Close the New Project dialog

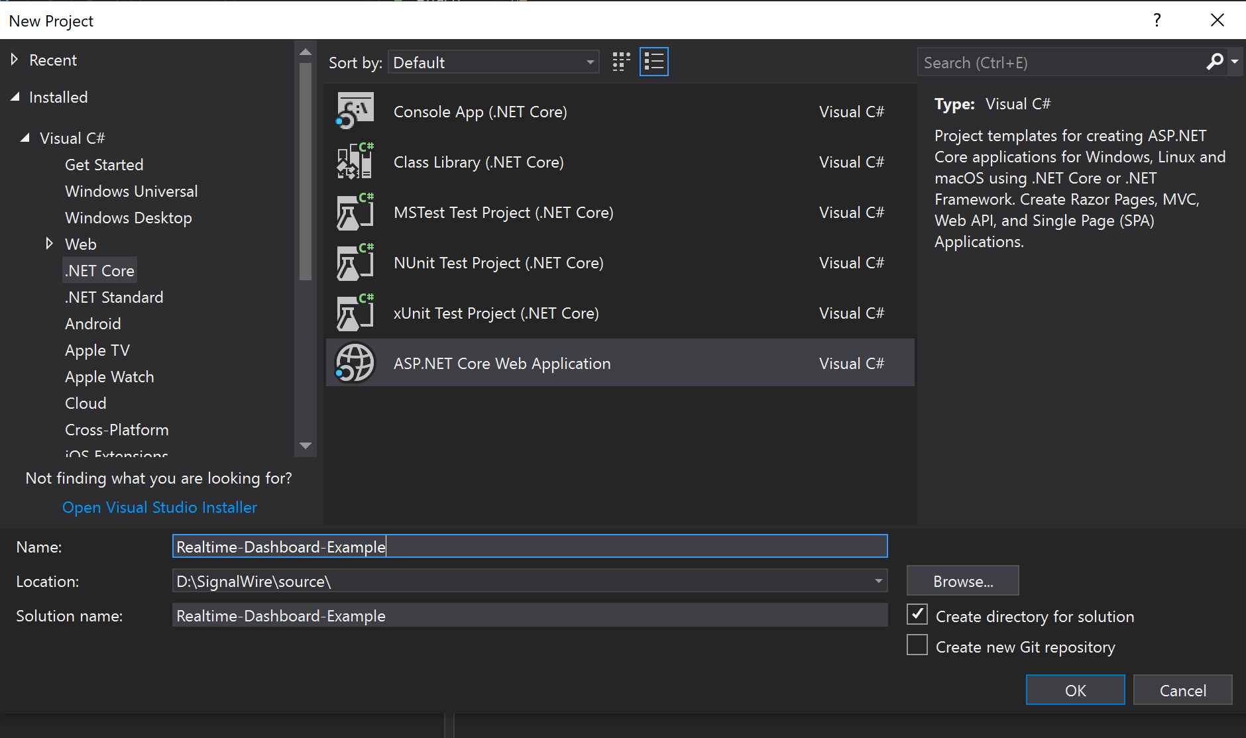click(x=1217, y=21)
